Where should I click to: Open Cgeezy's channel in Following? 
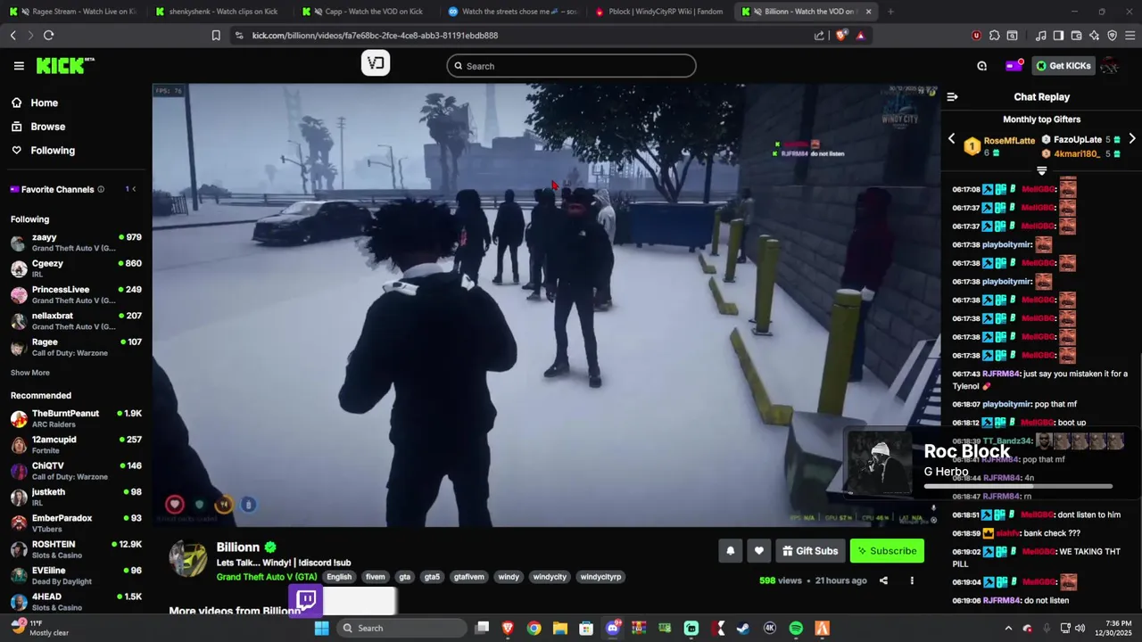[76, 268]
